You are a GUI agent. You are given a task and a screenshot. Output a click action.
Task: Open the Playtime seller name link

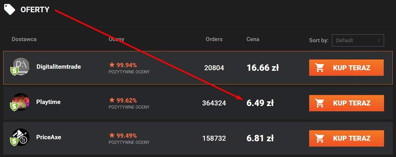pos(48,102)
